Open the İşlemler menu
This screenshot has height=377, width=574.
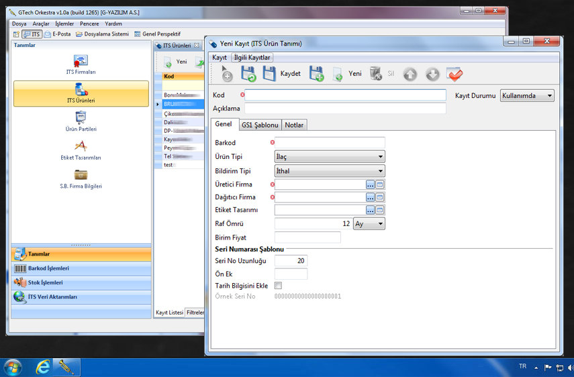tap(64, 23)
